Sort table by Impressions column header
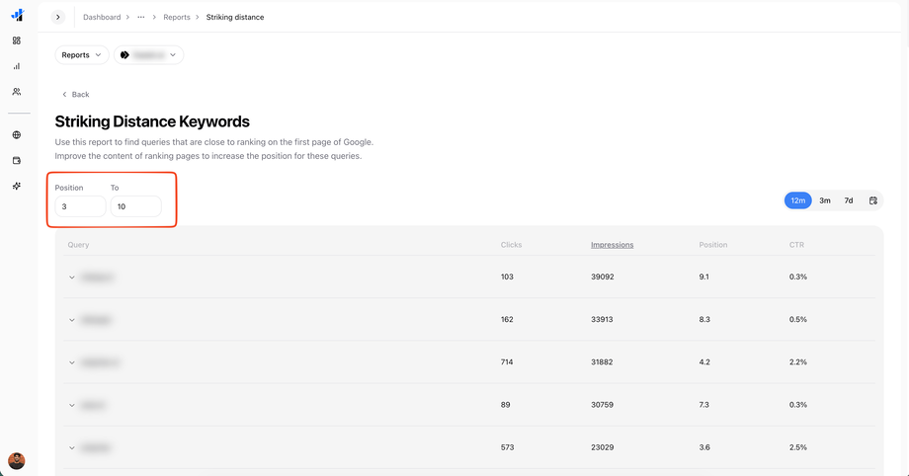This screenshot has width=909, height=476. pos(612,245)
